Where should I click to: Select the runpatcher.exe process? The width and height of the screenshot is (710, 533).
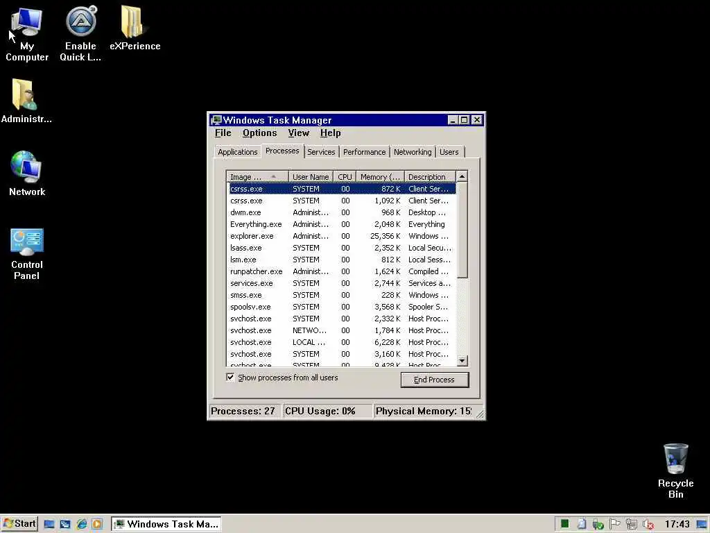point(341,271)
